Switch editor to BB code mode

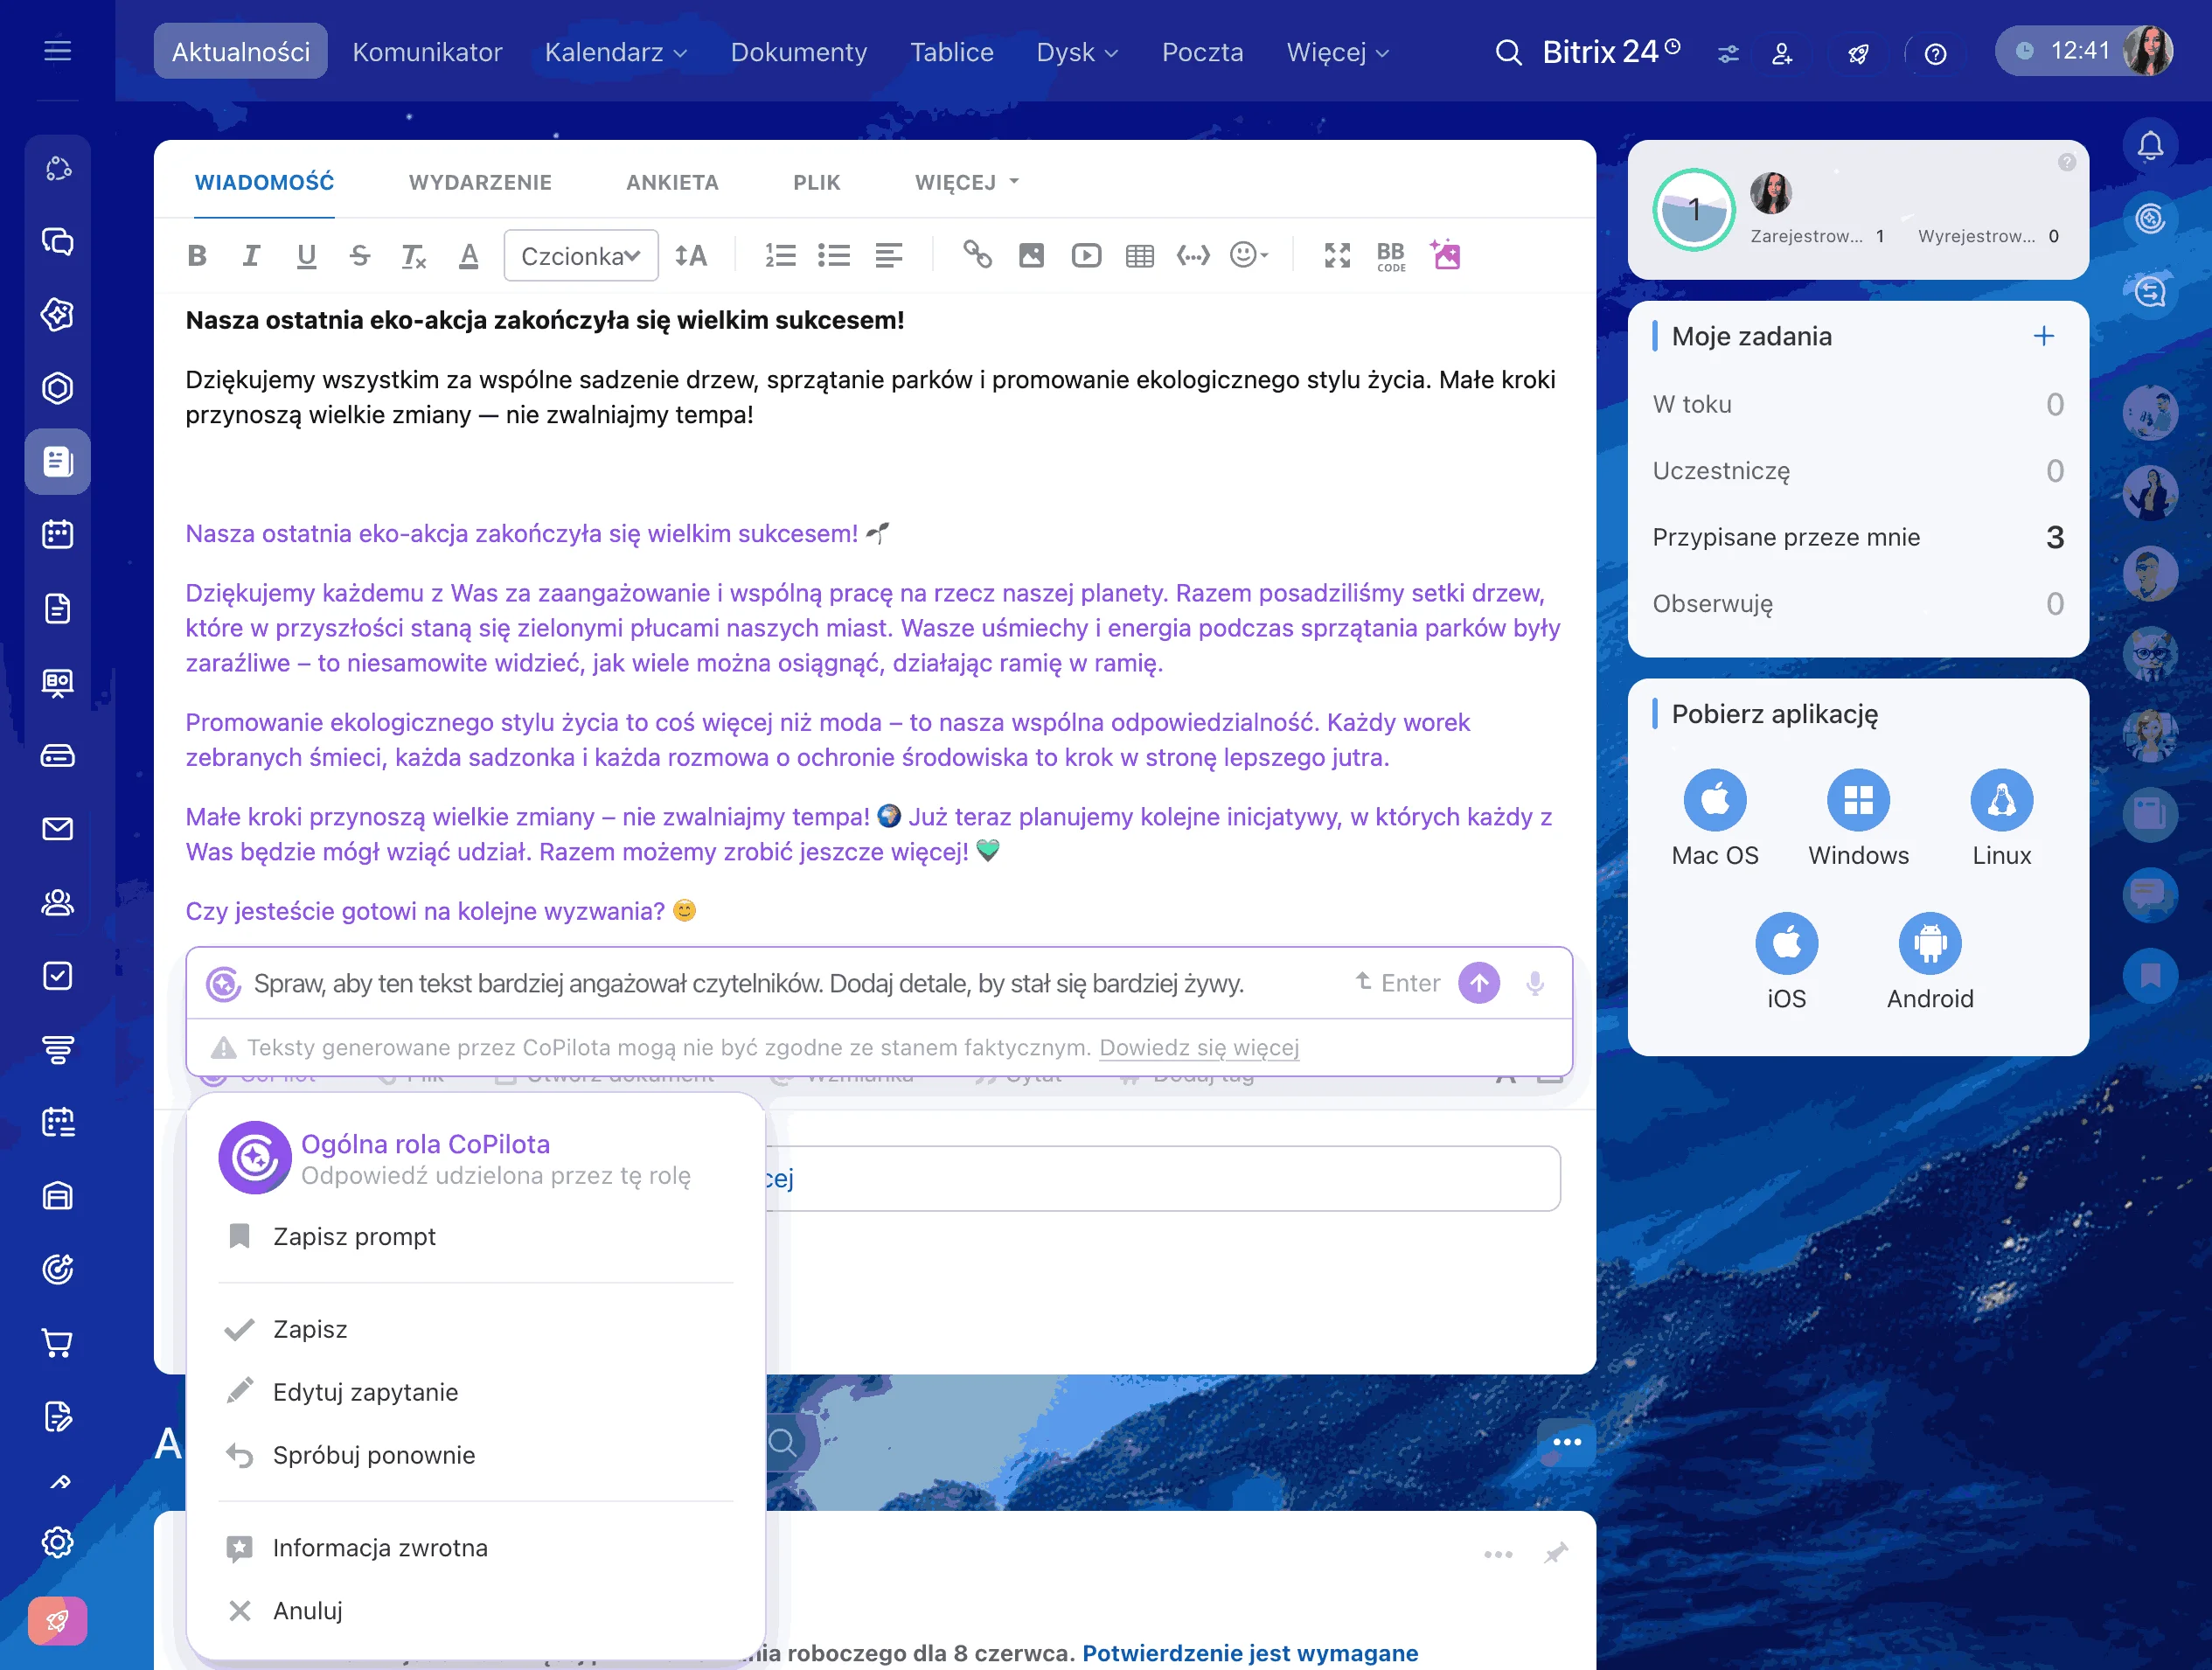click(1391, 256)
